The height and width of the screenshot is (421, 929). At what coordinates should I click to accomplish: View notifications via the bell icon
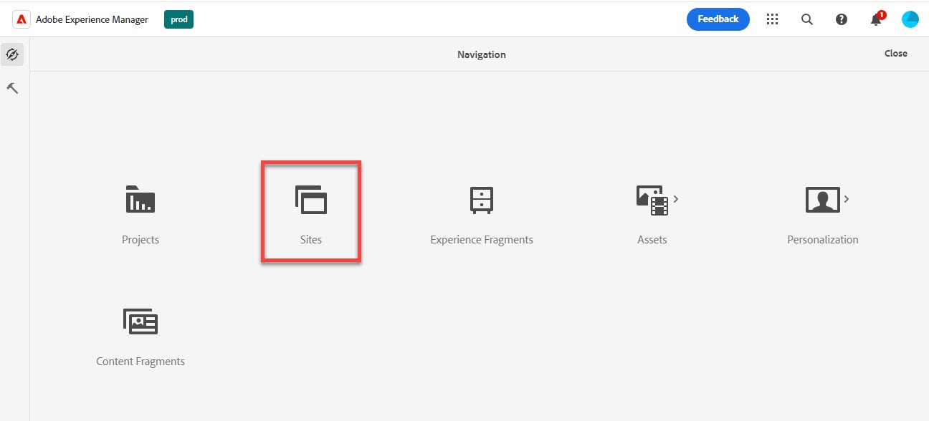coord(875,19)
